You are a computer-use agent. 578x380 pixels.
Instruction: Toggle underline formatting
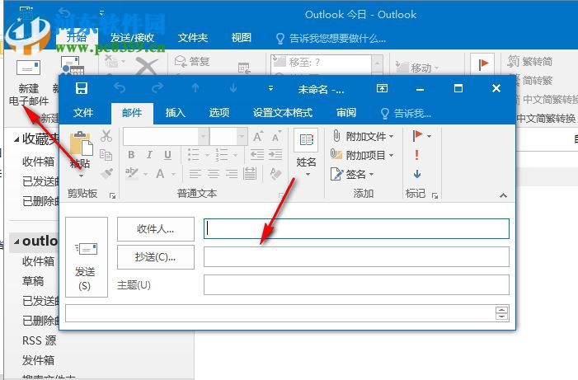pos(167,155)
